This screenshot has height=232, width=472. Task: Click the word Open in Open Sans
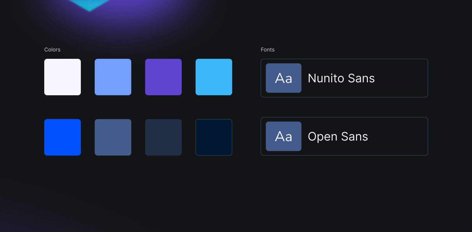click(322, 136)
